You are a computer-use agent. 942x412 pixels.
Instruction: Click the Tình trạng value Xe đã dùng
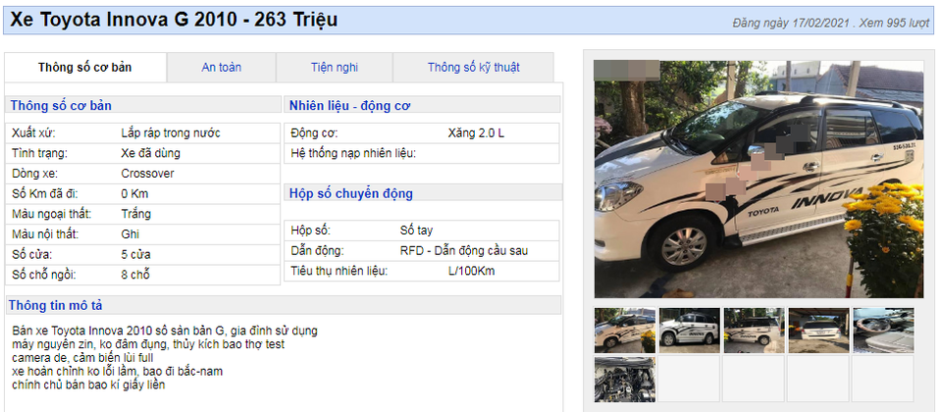(x=150, y=153)
